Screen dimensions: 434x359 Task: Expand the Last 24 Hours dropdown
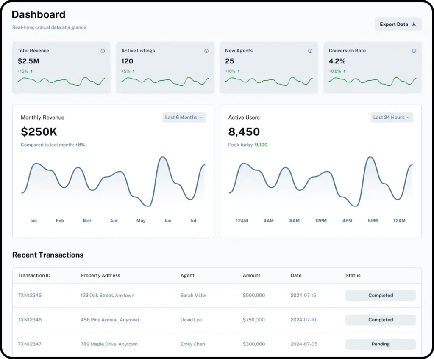[x=392, y=118]
